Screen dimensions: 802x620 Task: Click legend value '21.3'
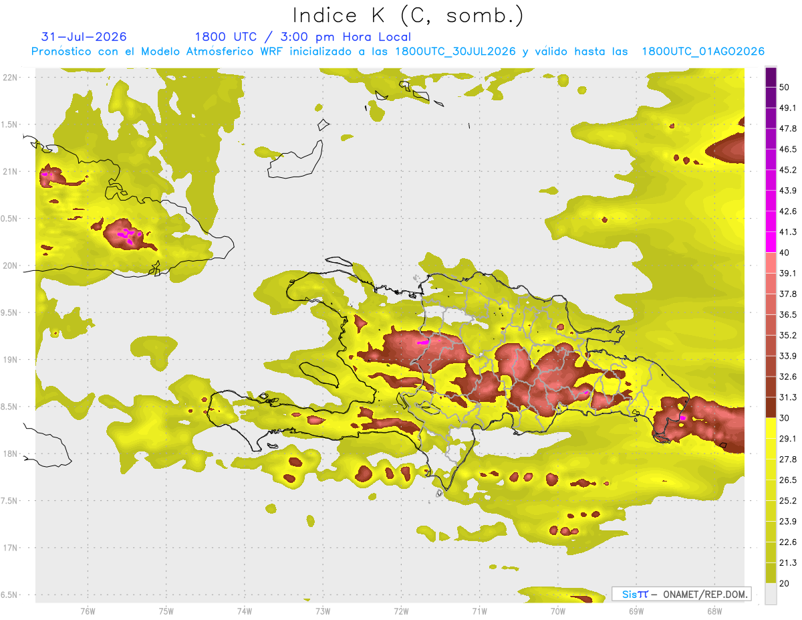pos(788,563)
